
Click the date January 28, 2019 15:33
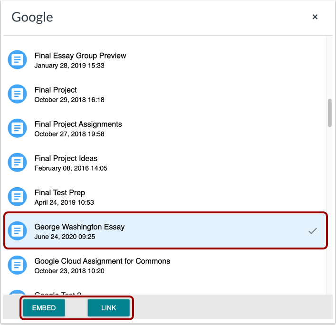(69, 66)
